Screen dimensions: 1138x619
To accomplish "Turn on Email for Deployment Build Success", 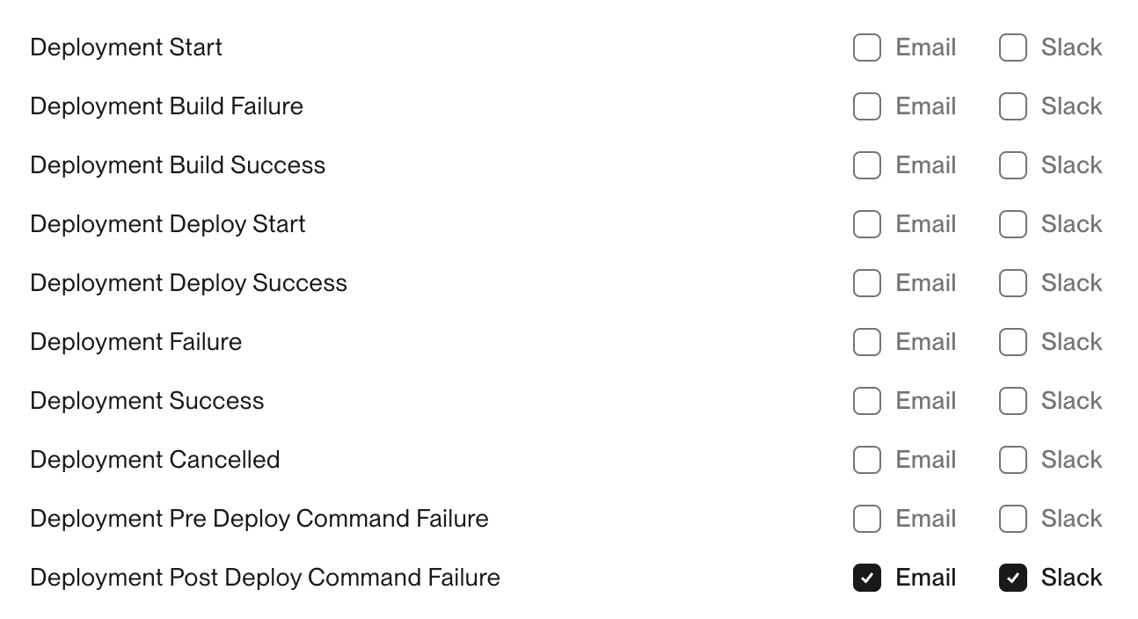I will 867,165.
